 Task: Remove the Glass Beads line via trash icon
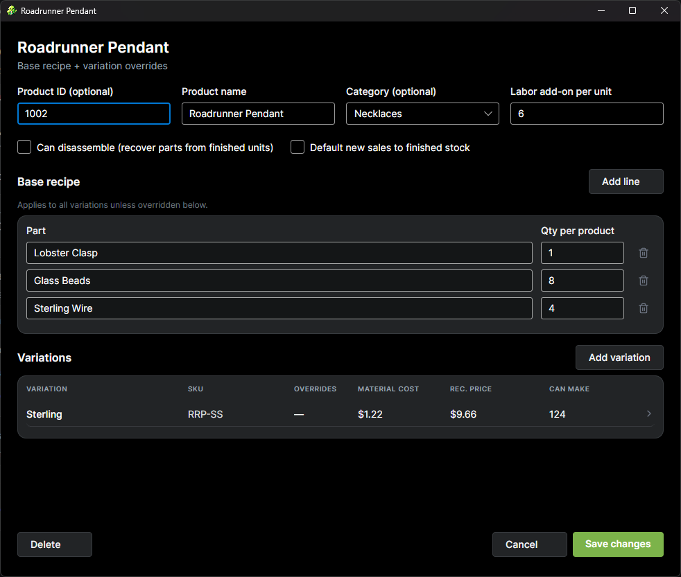coord(644,281)
